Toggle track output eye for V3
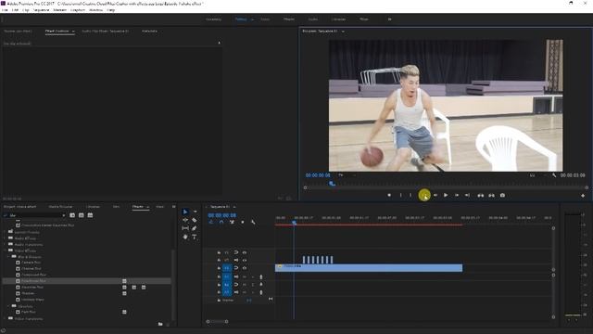The height and width of the screenshot is (334, 593). pyautogui.click(x=245, y=252)
